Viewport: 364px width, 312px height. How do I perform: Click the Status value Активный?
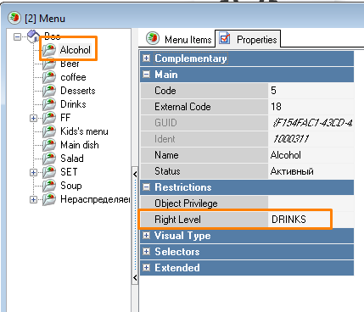click(311, 171)
